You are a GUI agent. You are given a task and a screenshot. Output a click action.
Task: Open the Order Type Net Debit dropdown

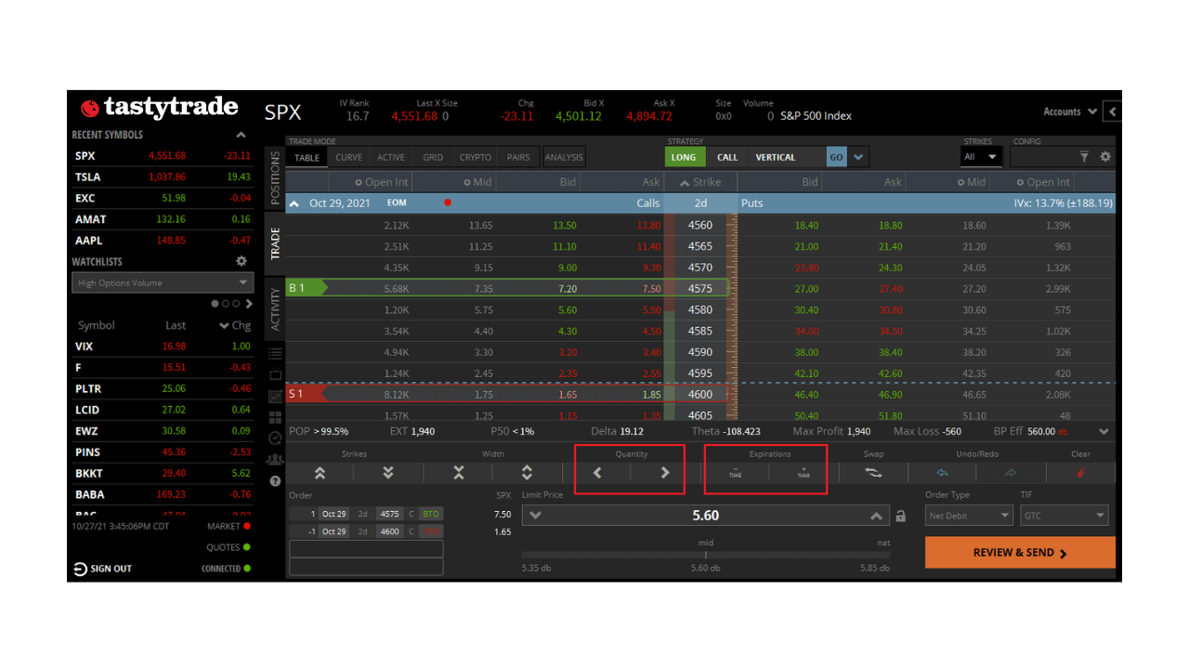coord(970,516)
